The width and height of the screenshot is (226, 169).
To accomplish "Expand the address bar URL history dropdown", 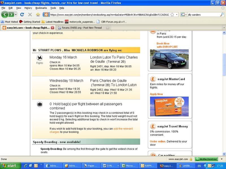I will (177, 15).
